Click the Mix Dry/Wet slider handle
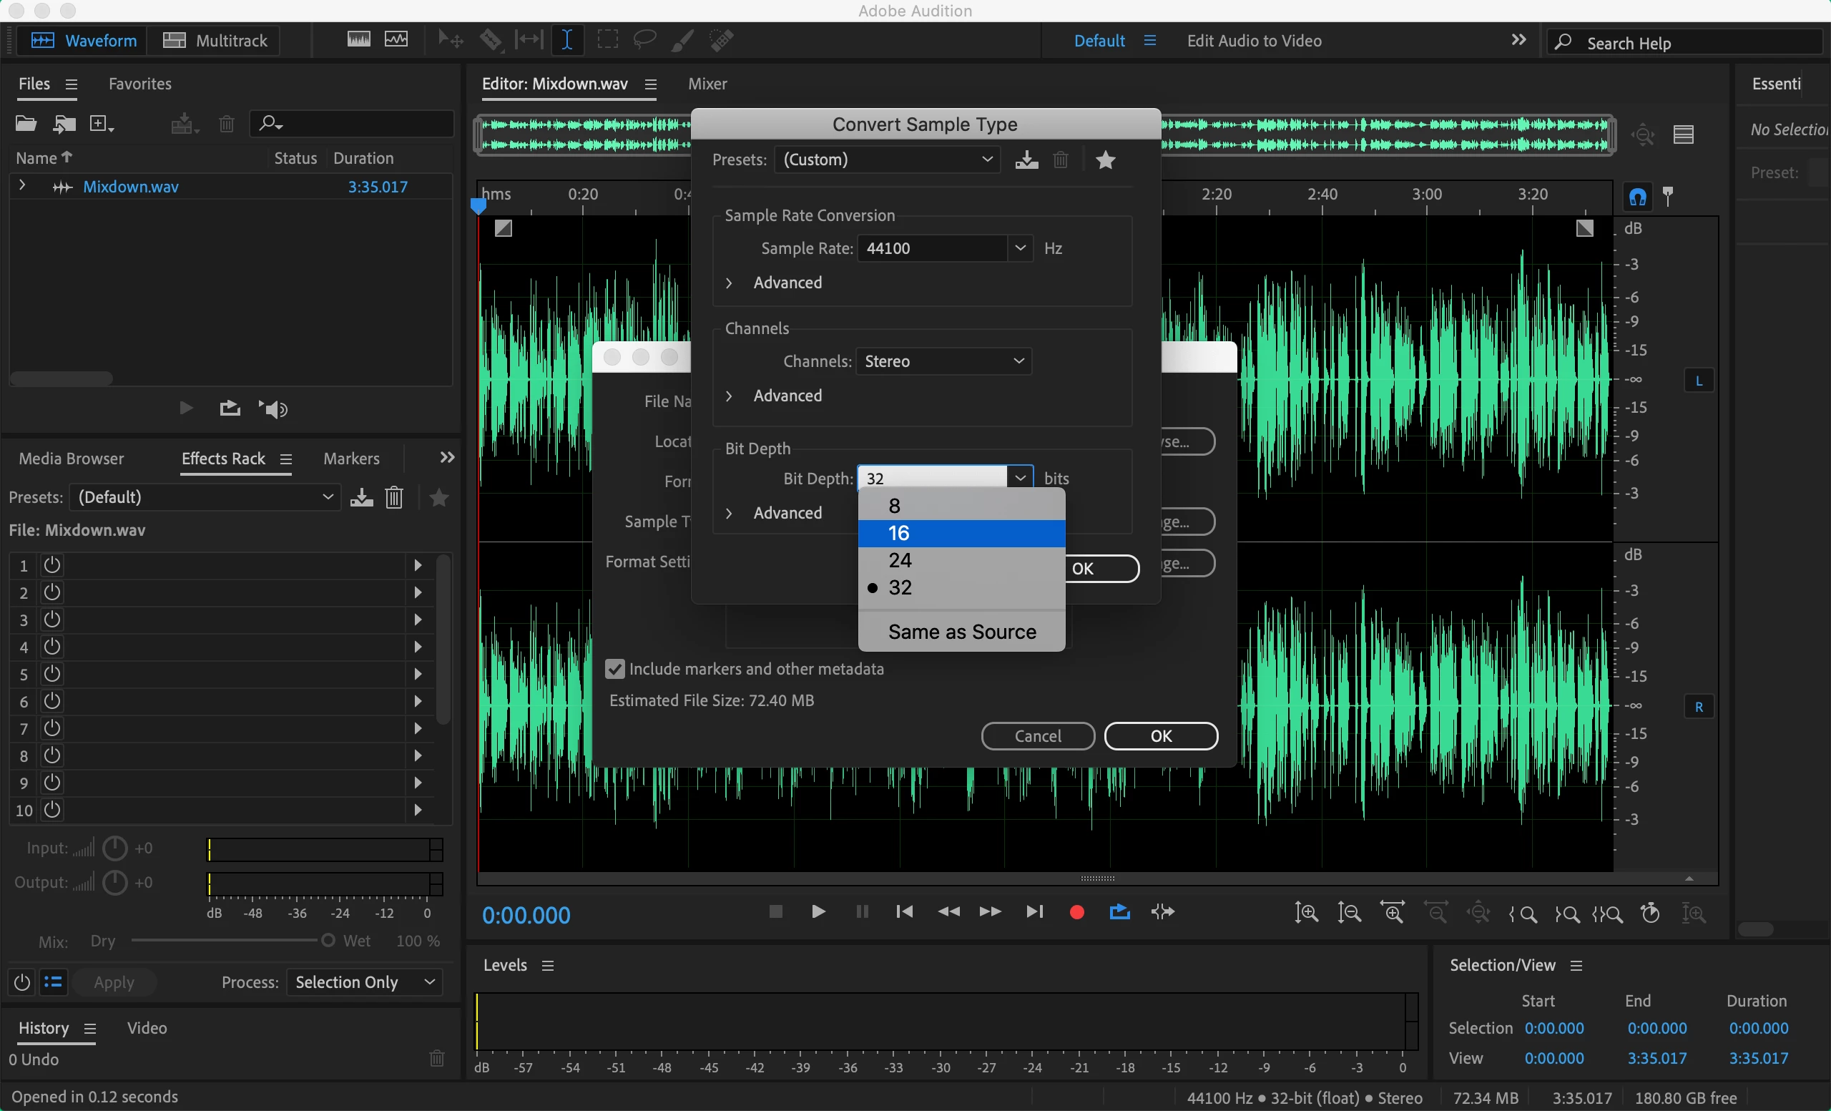The image size is (1831, 1111). (328, 940)
